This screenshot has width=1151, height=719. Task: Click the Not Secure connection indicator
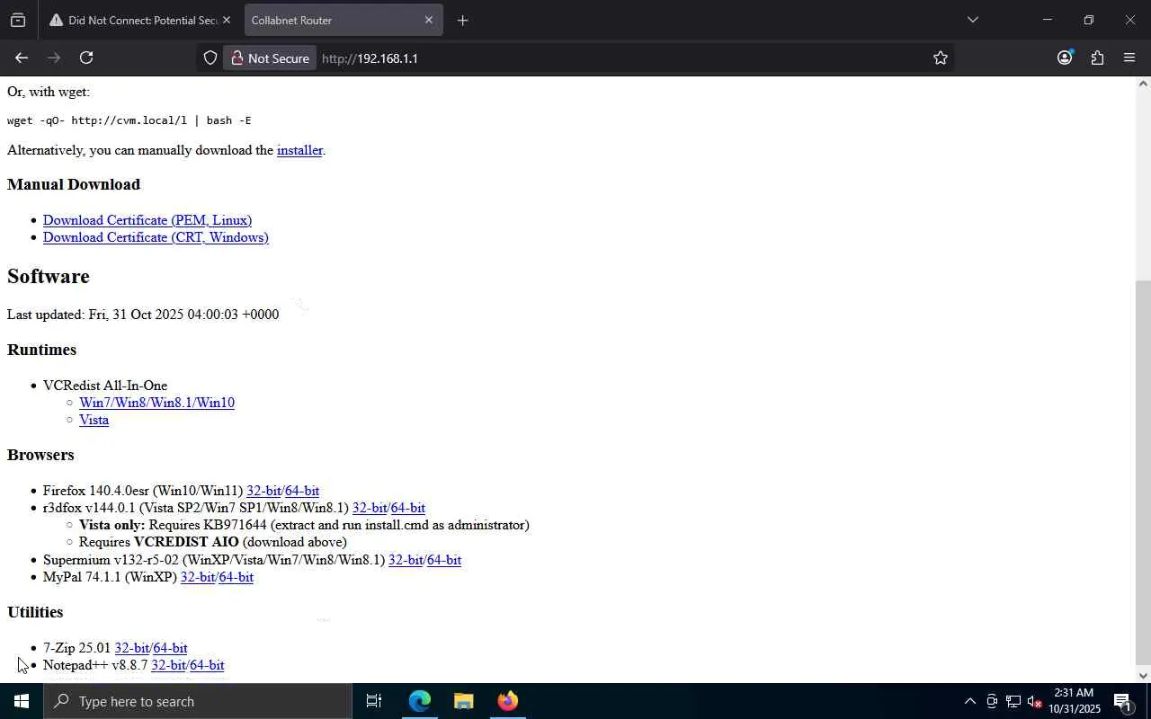(x=270, y=58)
